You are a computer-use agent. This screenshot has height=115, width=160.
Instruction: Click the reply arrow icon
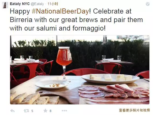(12, 110)
